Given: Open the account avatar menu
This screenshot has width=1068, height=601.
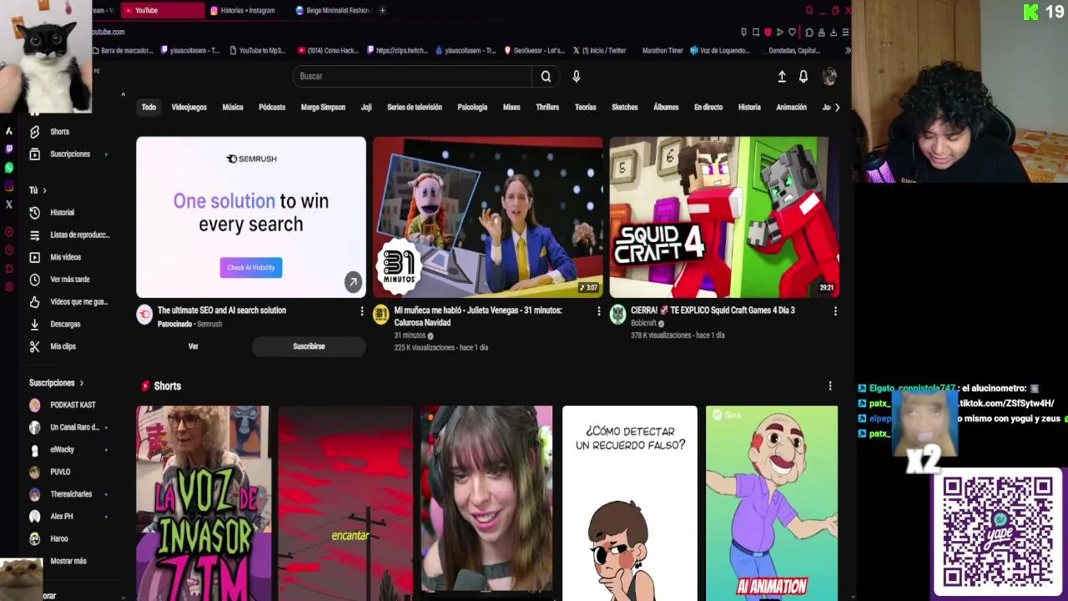Looking at the screenshot, I should coord(829,76).
